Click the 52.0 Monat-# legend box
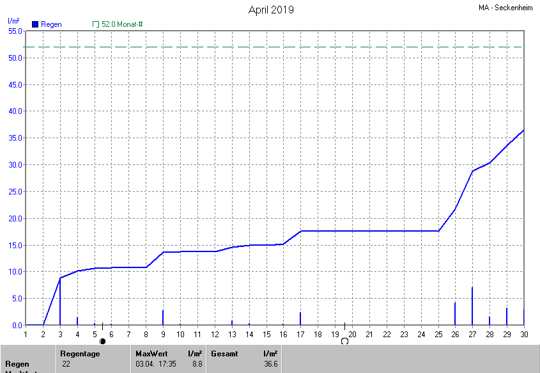Viewport: 540px width, 373px height. (x=96, y=24)
